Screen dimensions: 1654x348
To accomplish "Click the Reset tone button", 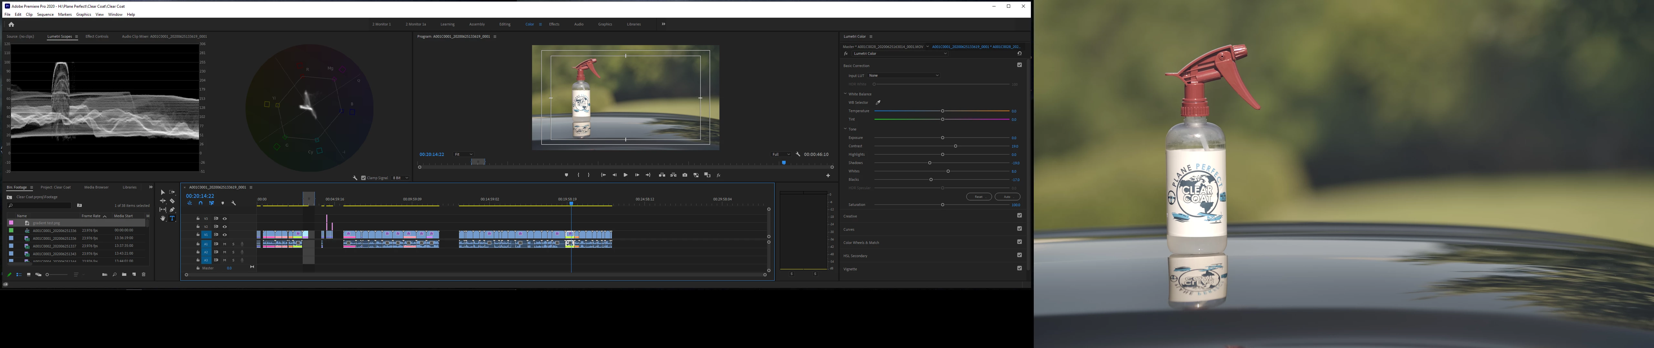I will click(979, 197).
